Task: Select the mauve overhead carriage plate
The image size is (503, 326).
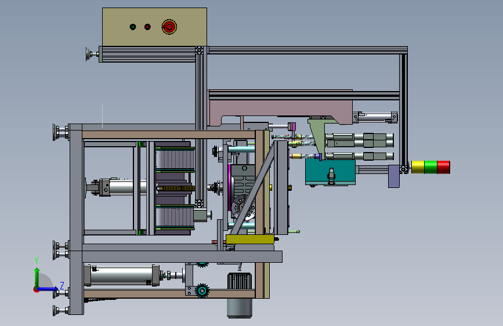Action: point(280,107)
